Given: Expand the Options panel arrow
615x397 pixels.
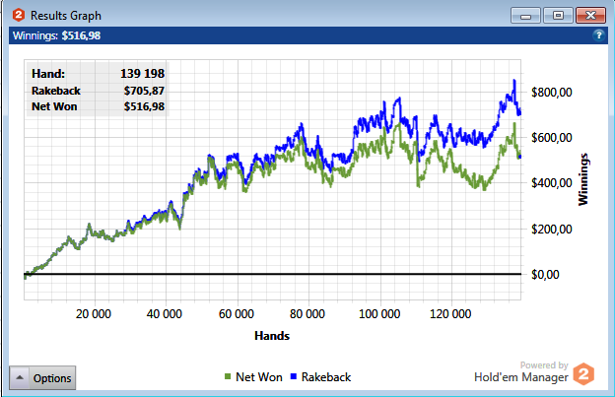Looking at the screenshot, I should tap(20, 378).
